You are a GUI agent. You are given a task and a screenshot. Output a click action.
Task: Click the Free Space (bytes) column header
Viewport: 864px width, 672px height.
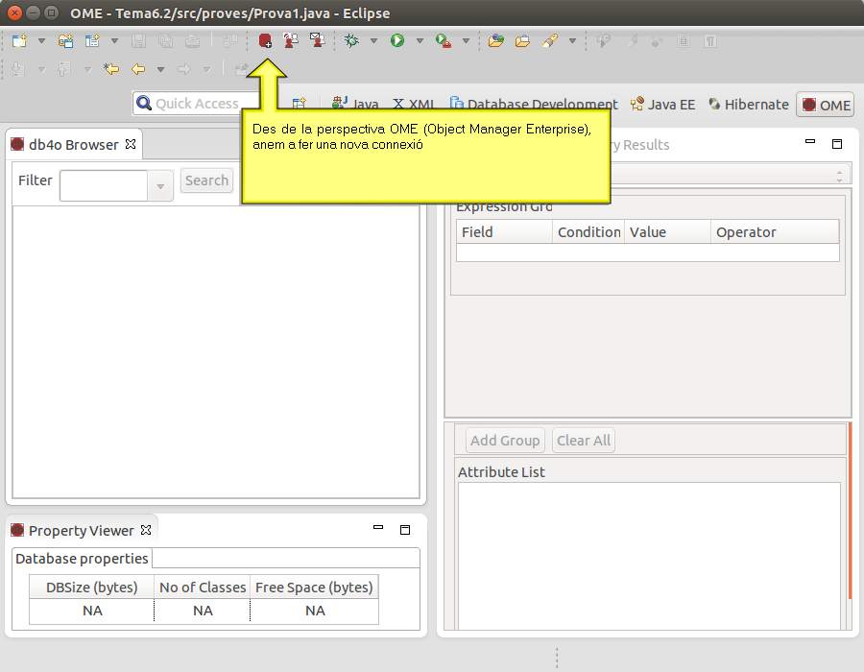pyautogui.click(x=314, y=588)
